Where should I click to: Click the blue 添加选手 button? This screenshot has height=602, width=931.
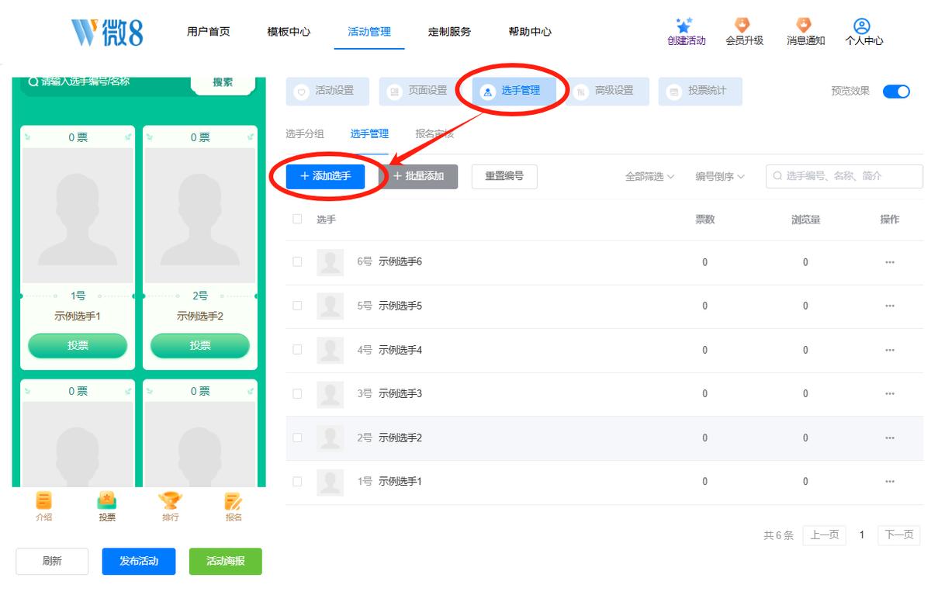(325, 177)
